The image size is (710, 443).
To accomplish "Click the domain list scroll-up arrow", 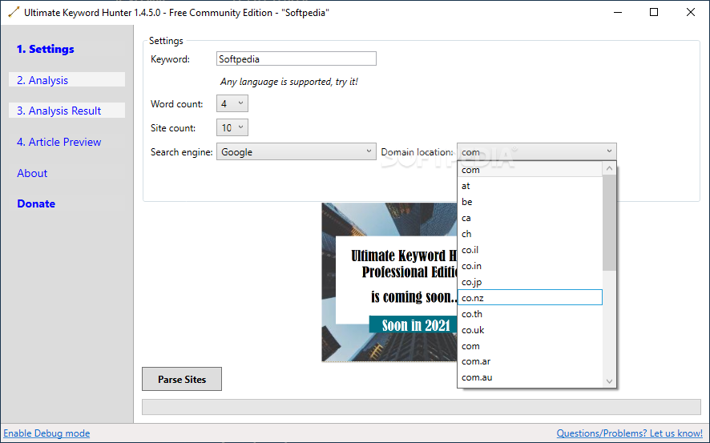I will click(x=610, y=168).
